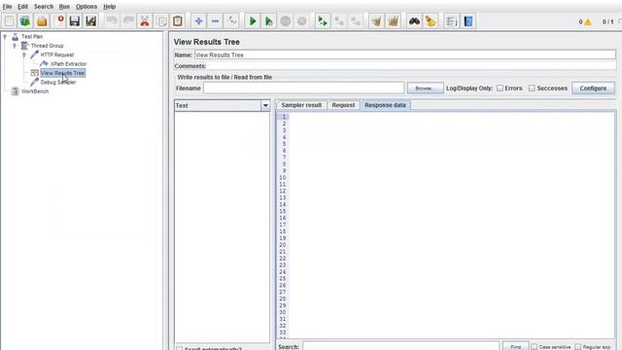622x350 pixels.
Task: Open the File menu
Action: [7, 7]
